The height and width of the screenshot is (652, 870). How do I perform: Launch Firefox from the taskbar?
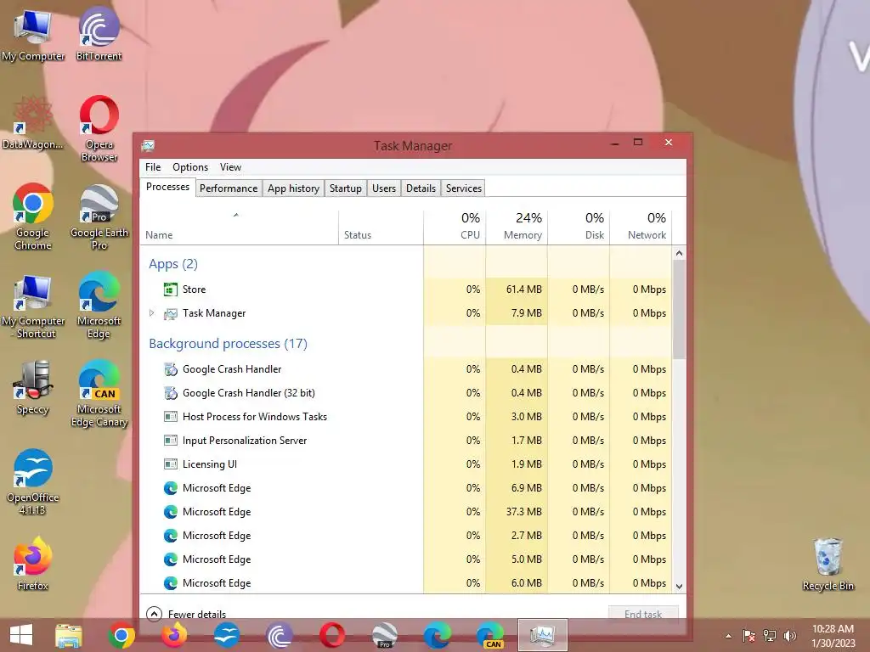point(174,635)
